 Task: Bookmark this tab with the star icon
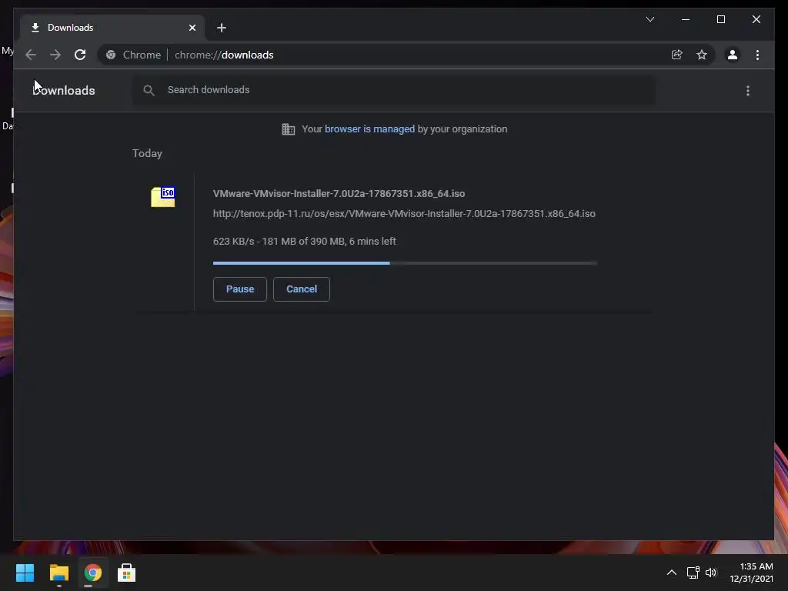click(x=702, y=55)
